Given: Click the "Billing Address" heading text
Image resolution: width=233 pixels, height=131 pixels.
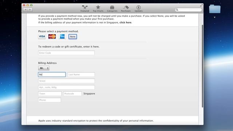Looking at the screenshot, I should click(x=47, y=63).
